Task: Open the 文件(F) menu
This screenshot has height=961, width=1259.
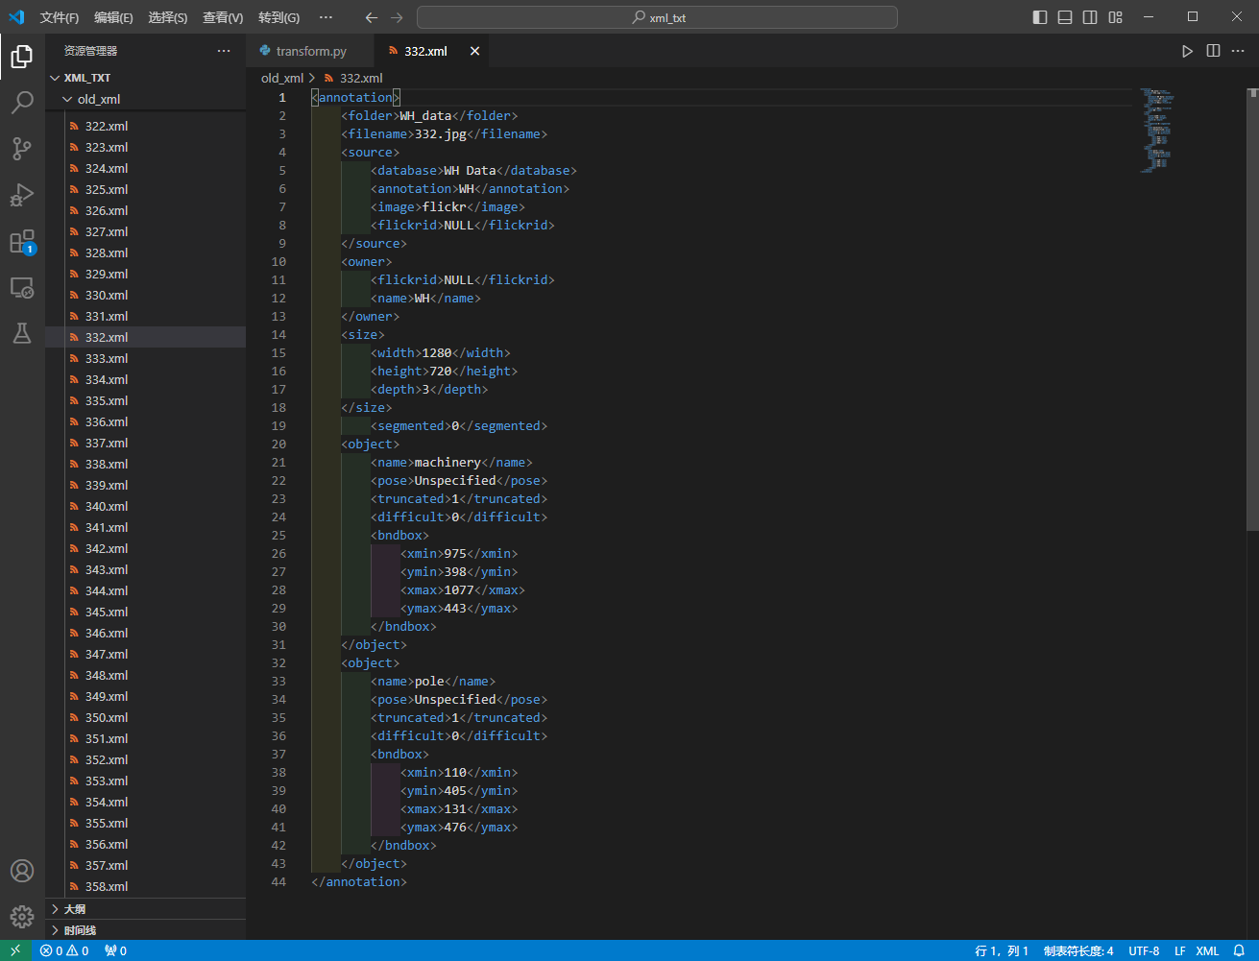Action: [60, 17]
